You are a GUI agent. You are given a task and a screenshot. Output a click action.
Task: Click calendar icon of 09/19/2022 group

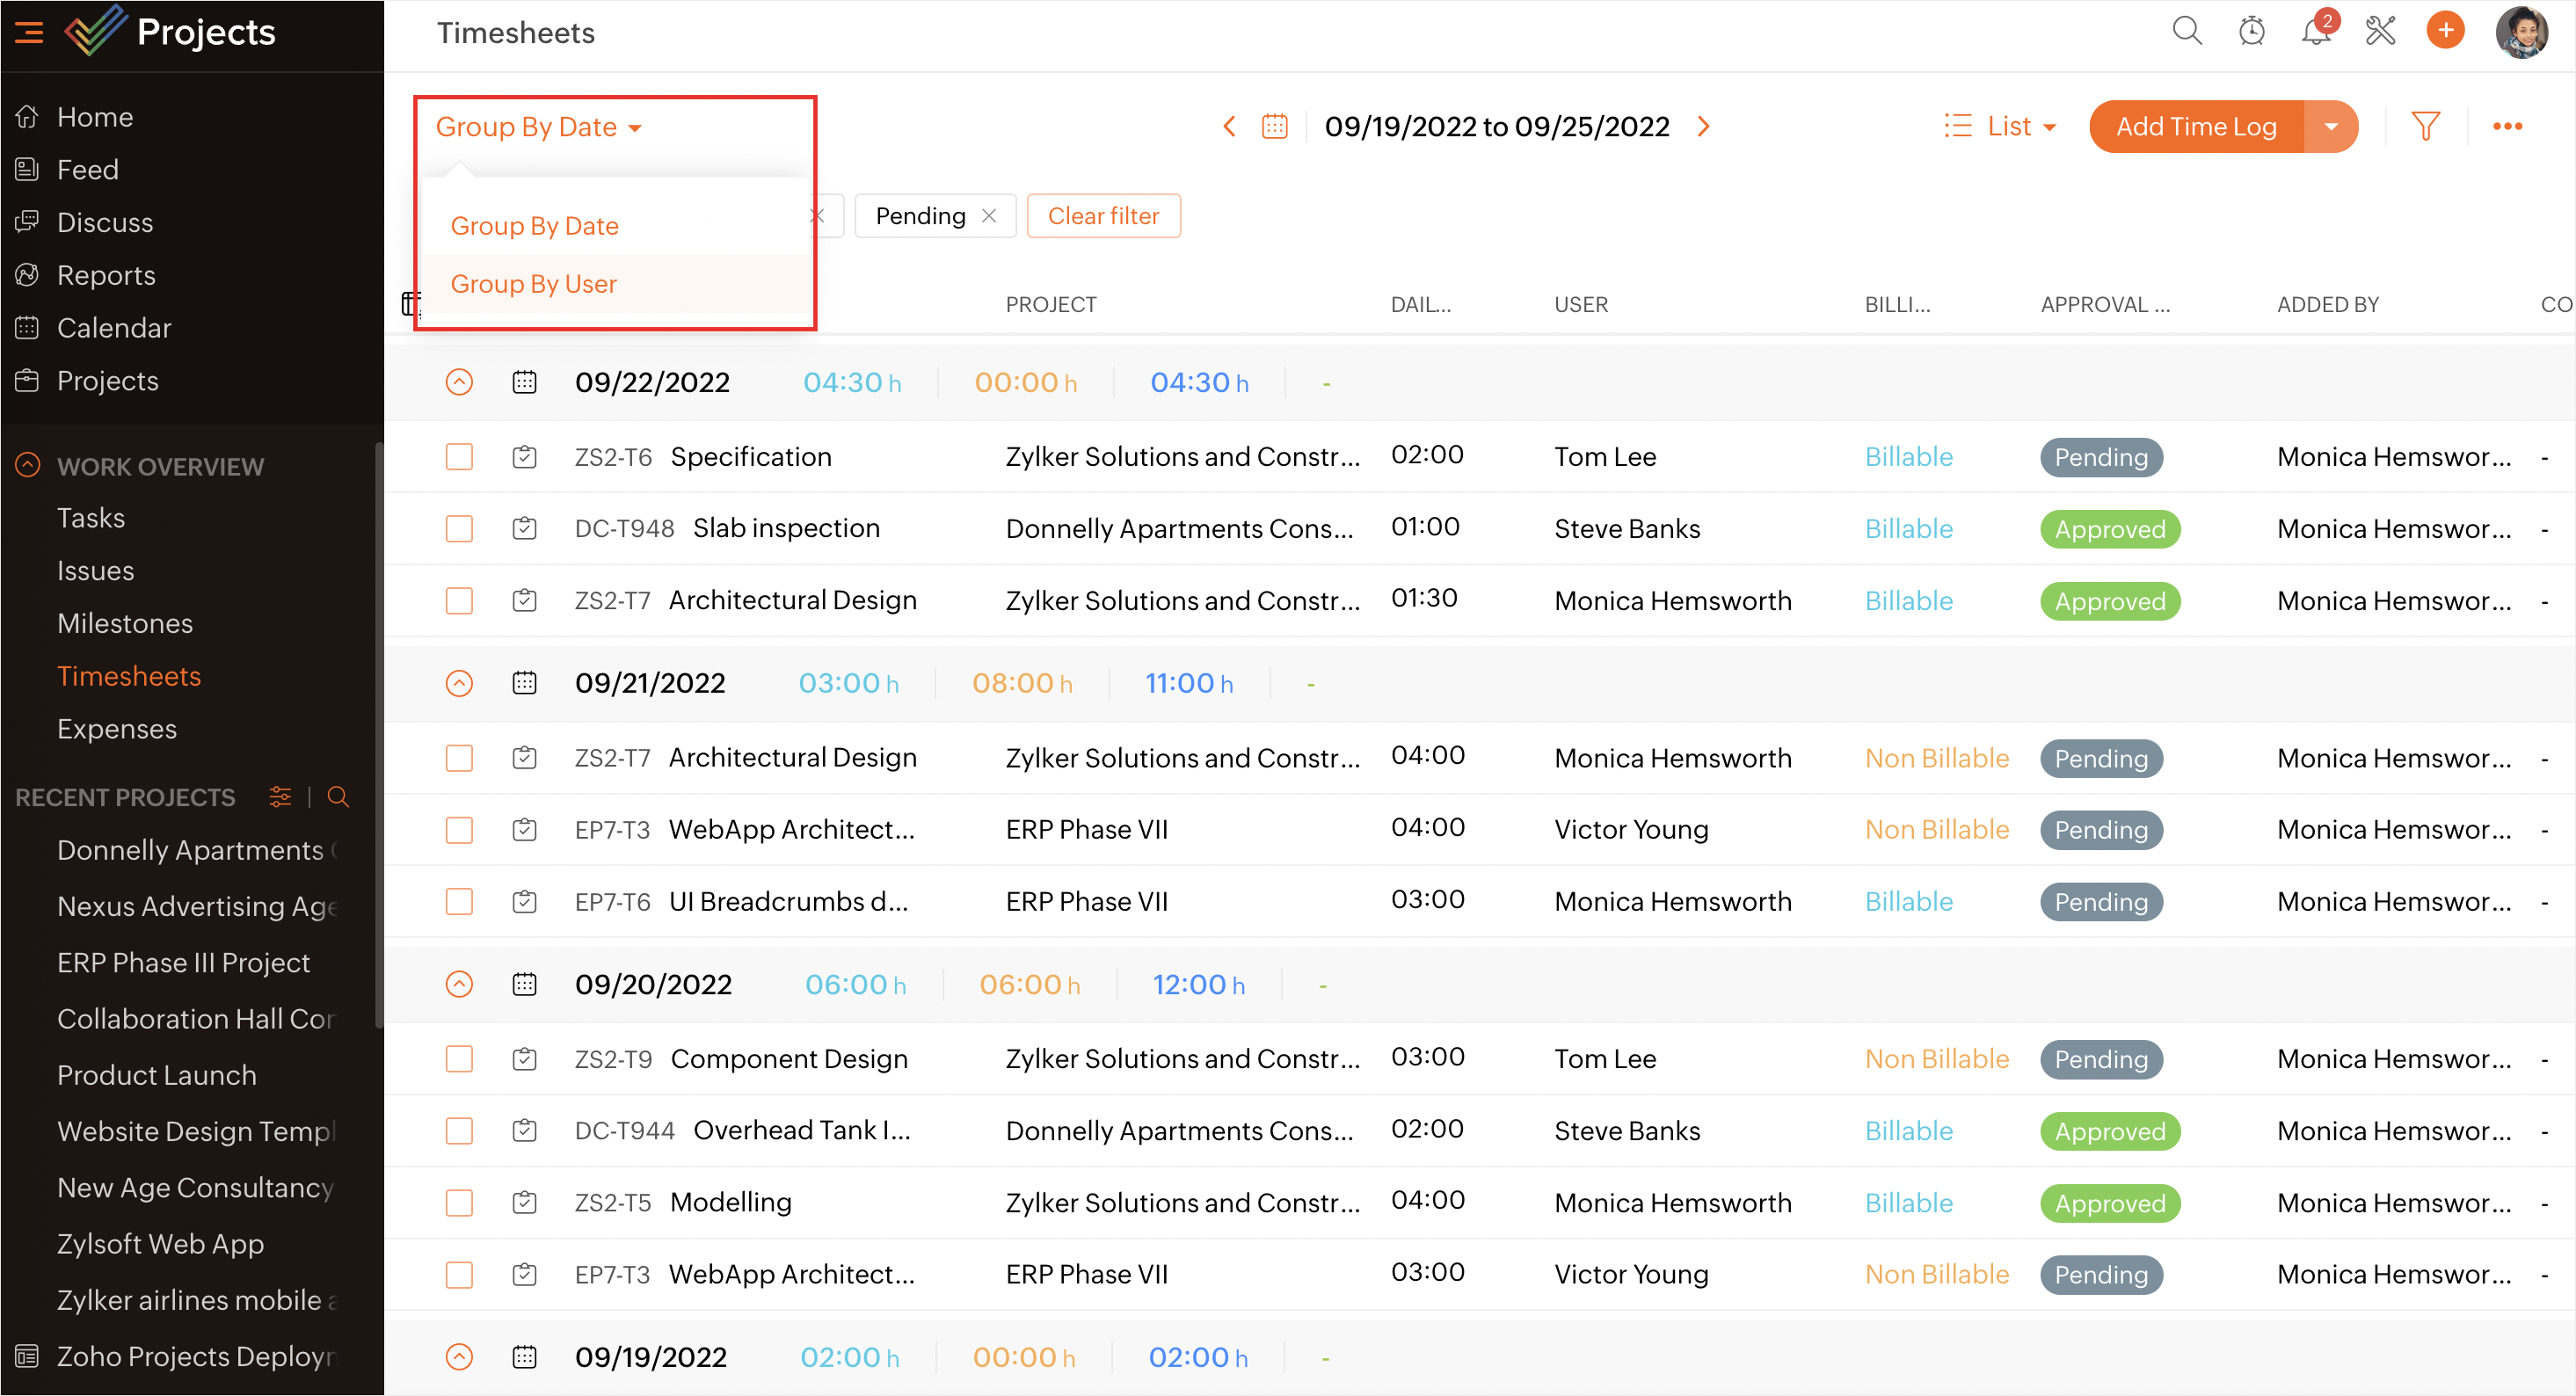(524, 1358)
